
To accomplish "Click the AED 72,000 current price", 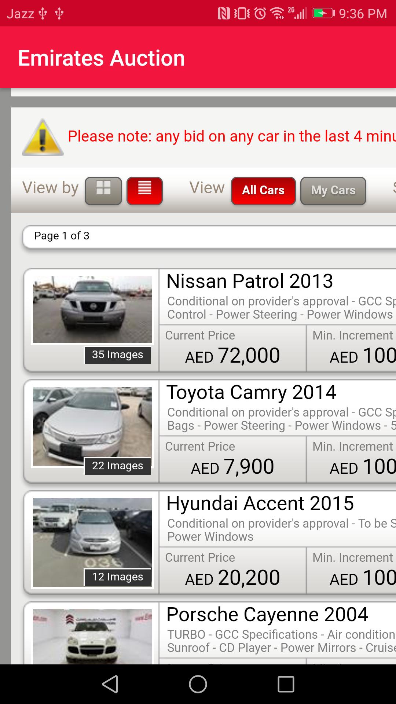I will click(x=232, y=356).
